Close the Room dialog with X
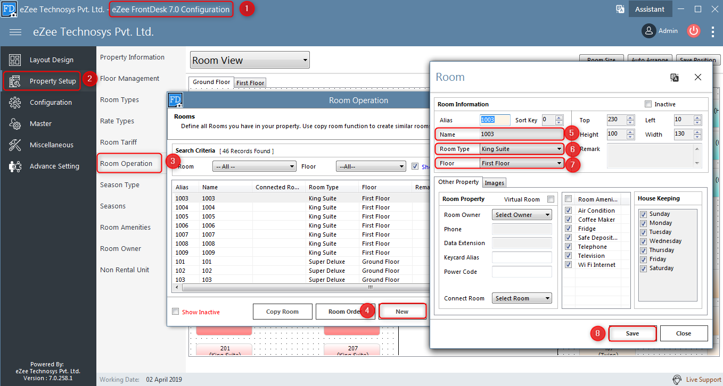This screenshot has width=723, height=386. coord(698,78)
